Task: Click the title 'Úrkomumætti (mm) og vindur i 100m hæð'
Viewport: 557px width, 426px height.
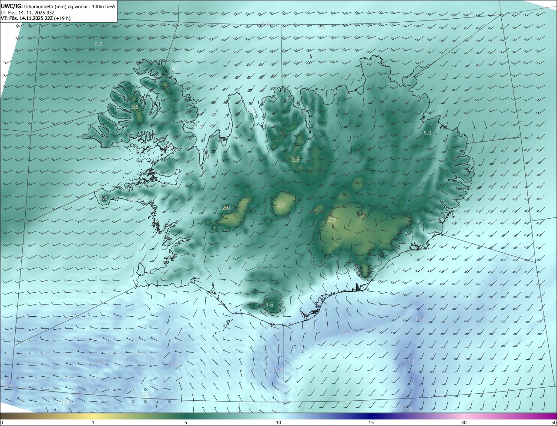Action: pos(70,7)
